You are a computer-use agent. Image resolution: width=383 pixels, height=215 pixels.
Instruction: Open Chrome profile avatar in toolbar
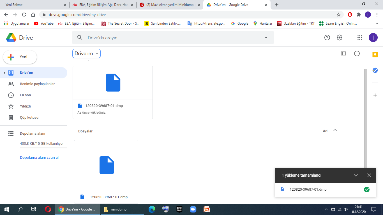(368, 15)
